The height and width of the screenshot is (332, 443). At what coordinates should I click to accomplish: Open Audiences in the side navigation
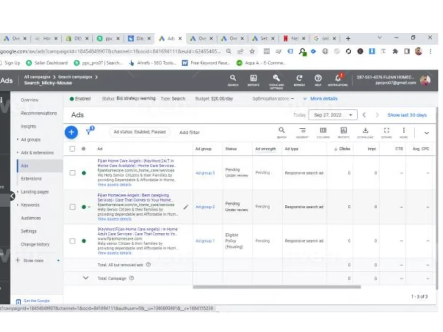click(31, 218)
